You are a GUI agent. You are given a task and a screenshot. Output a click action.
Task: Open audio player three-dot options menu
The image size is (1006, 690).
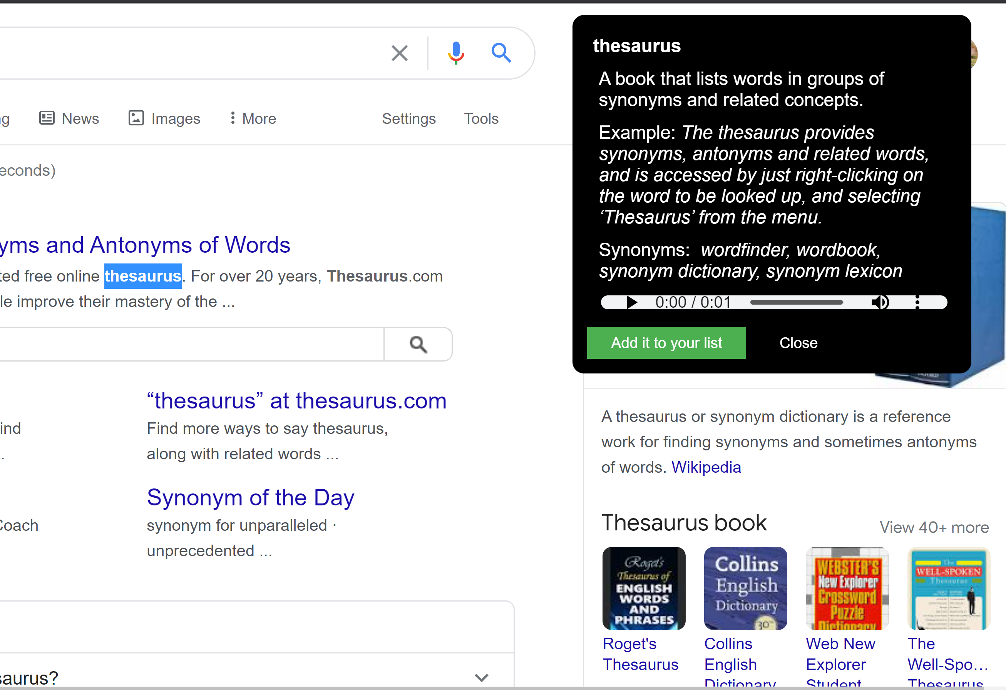tap(917, 302)
